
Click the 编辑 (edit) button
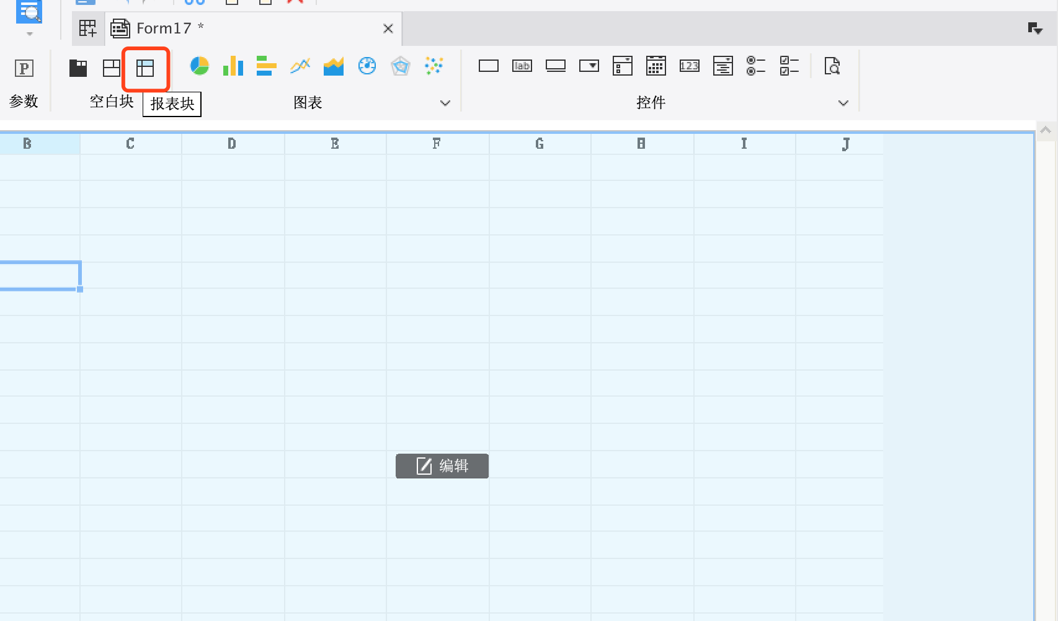coord(442,466)
